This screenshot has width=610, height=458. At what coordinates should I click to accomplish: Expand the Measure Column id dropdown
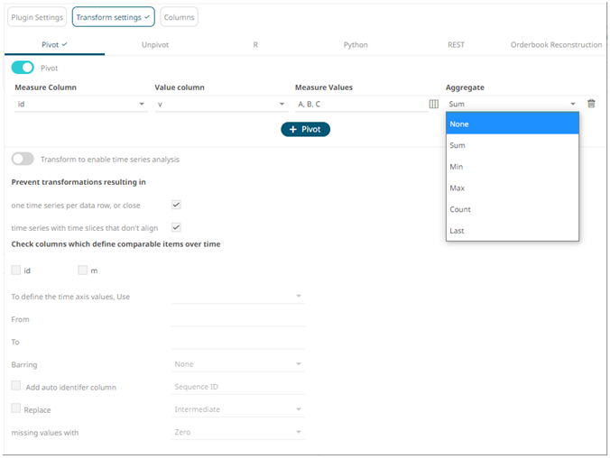[x=79, y=105]
